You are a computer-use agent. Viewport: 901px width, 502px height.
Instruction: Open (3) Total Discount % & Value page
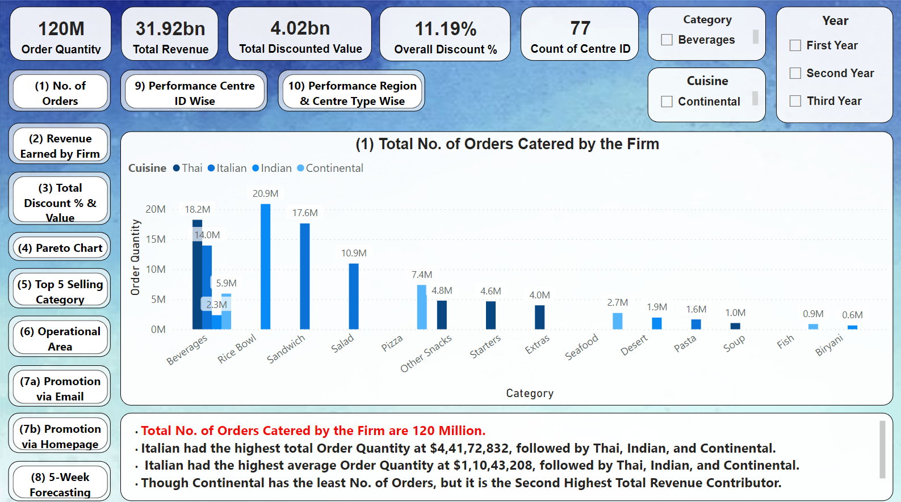(60, 199)
